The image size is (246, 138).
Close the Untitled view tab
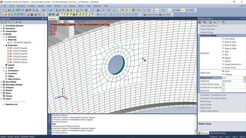(58, 19)
